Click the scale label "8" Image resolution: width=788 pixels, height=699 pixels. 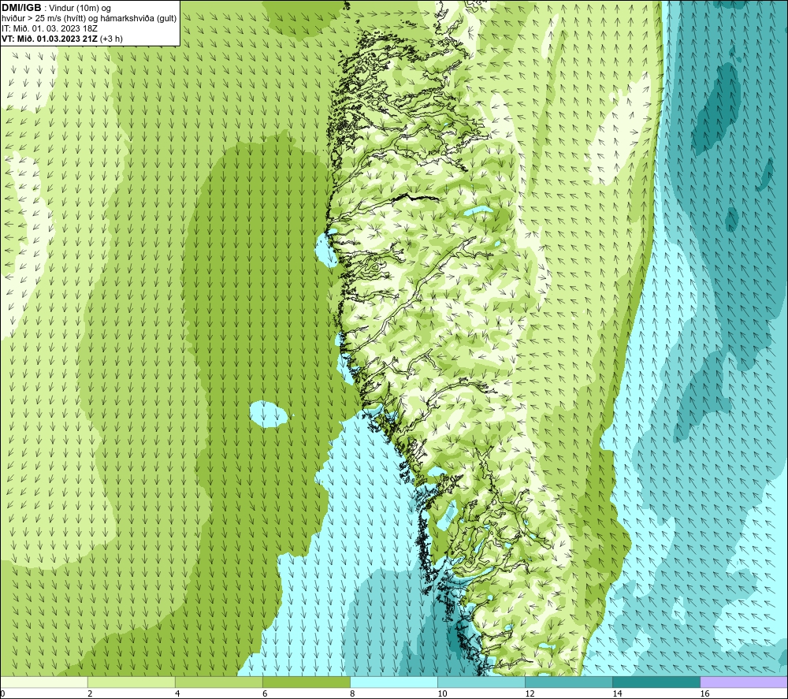tap(352, 693)
